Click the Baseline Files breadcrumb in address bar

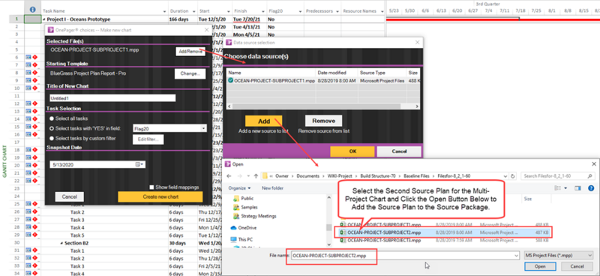417,175
